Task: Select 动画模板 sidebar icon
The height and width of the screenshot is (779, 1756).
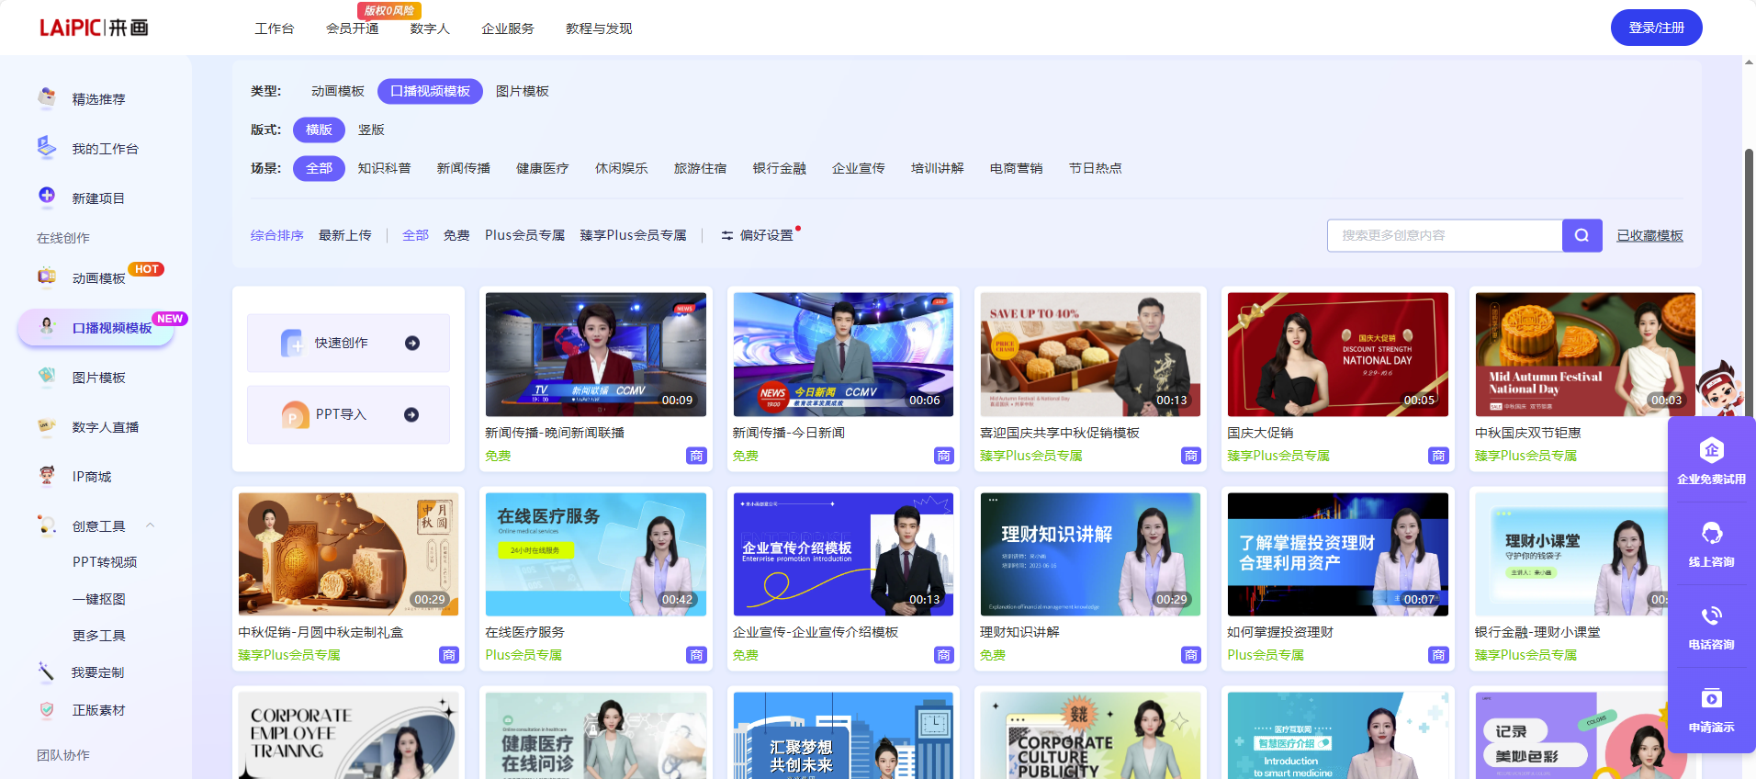Action: [x=47, y=277]
